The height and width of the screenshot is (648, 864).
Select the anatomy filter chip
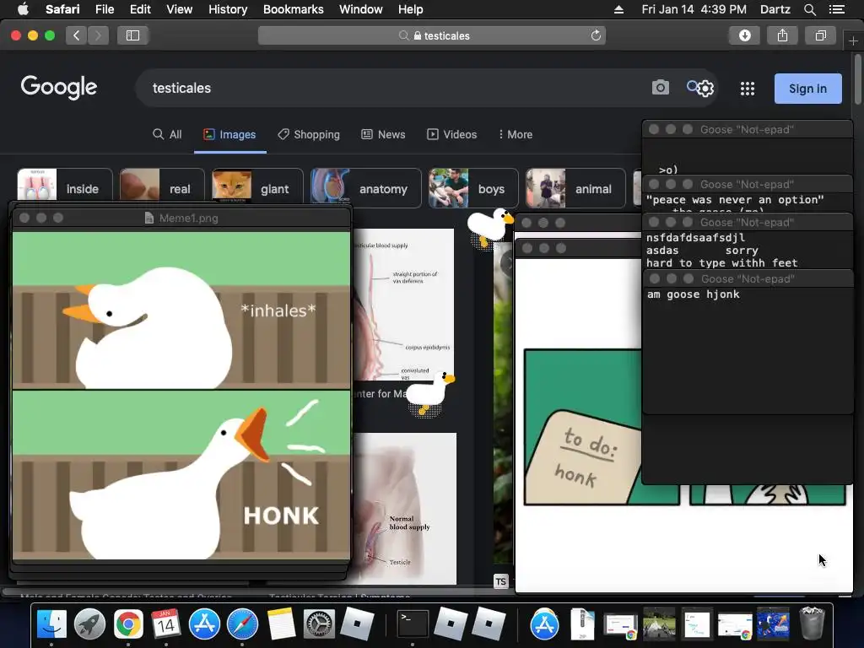[366, 189]
